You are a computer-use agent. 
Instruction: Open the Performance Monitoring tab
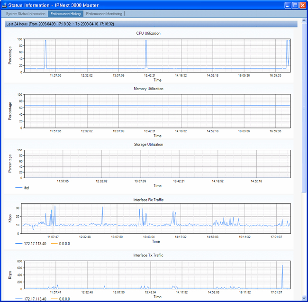click(104, 14)
